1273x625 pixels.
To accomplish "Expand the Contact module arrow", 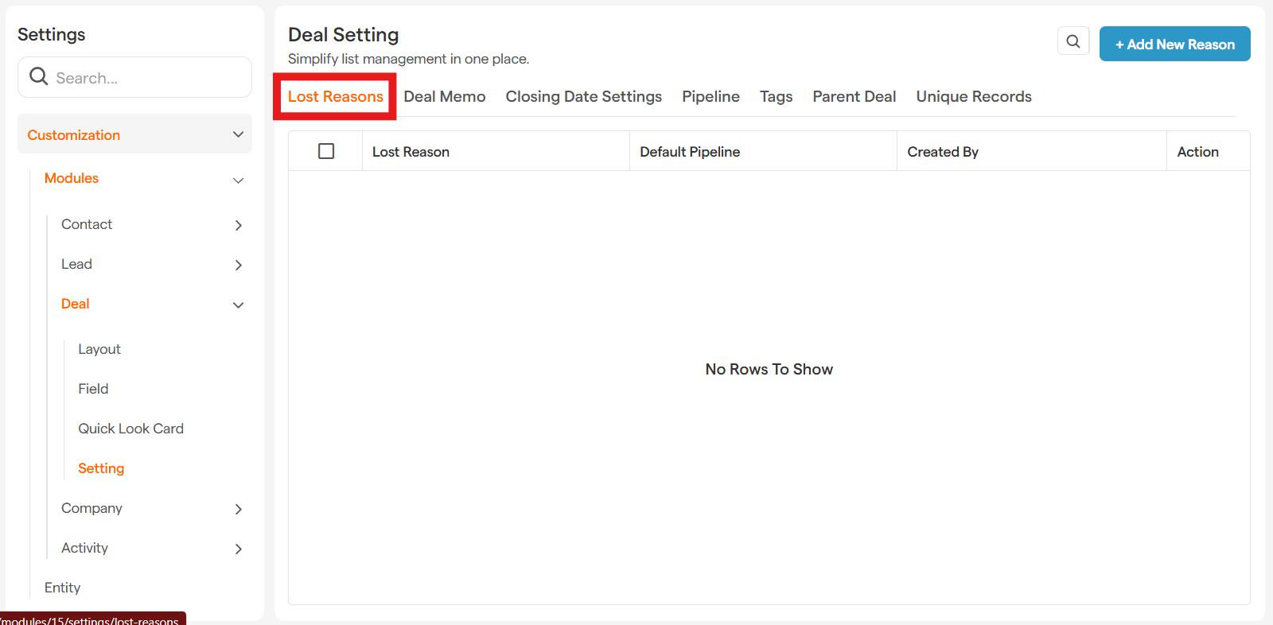I will click(238, 225).
